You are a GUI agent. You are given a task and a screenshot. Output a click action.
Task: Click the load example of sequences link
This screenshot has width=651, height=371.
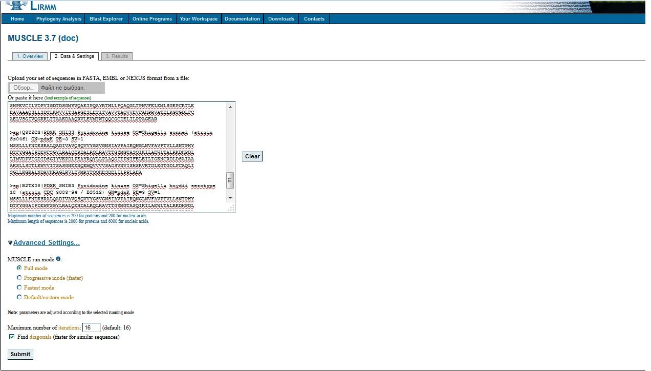coord(68,98)
